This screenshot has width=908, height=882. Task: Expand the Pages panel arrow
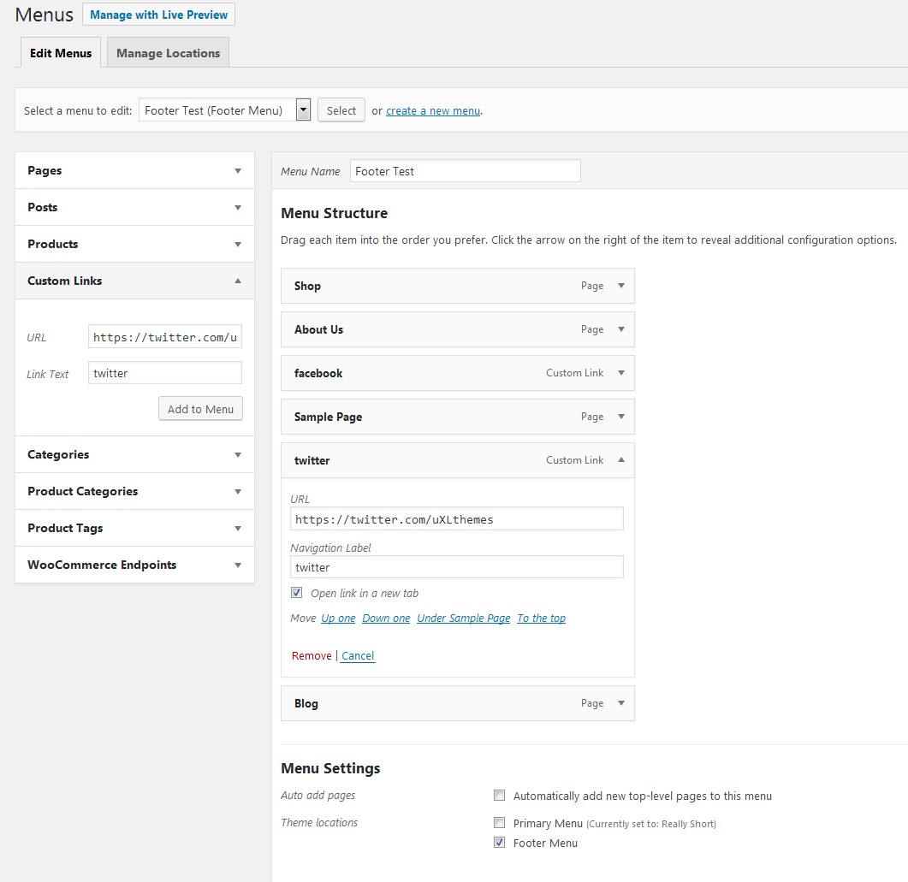[238, 171]
